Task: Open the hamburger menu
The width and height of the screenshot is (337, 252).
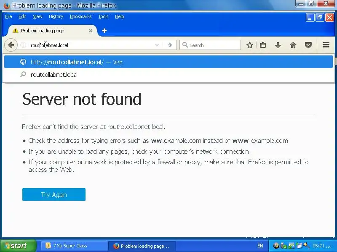Action: pos(326,45)
